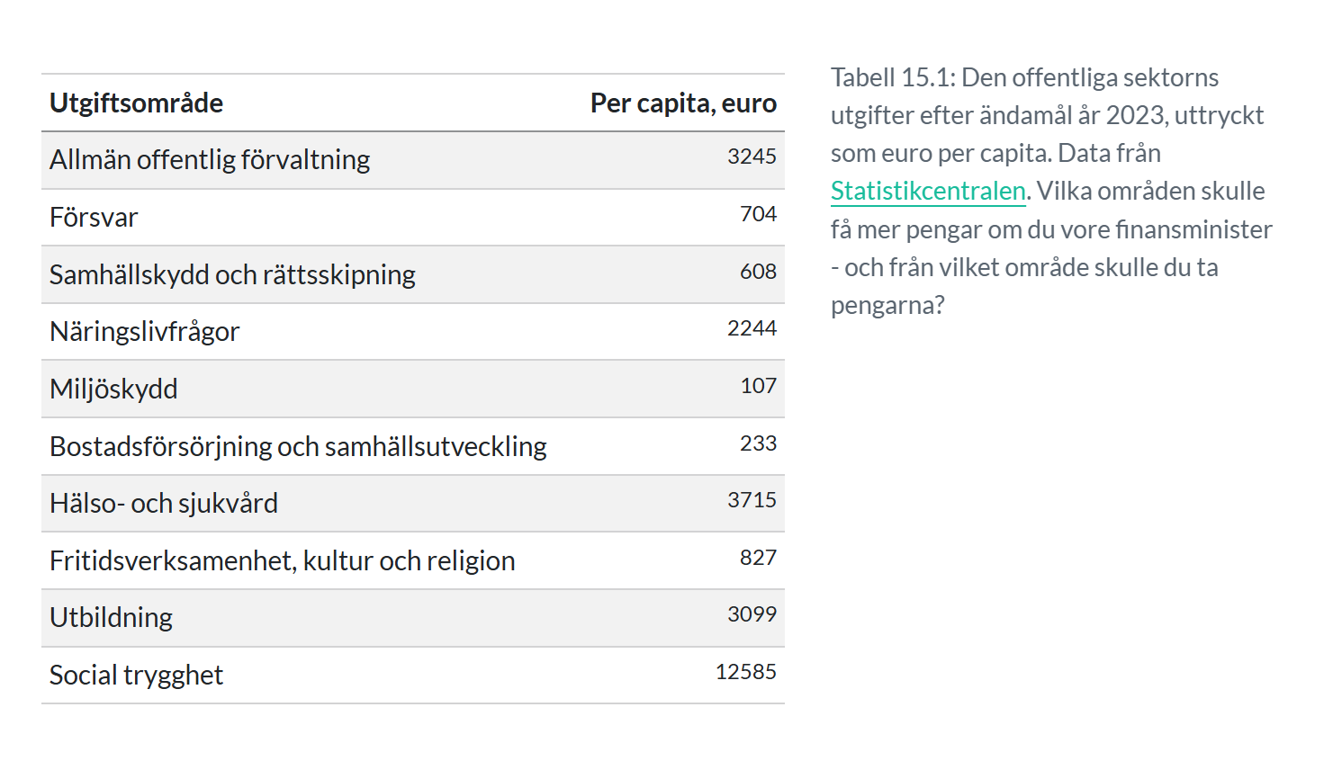
Task: Select the 3715 value for Hälso- och sjukvård
Action: [752, 500]
